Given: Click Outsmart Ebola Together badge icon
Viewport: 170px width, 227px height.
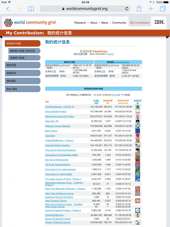Looking at the screenshot, I should (x=138, y=145).
